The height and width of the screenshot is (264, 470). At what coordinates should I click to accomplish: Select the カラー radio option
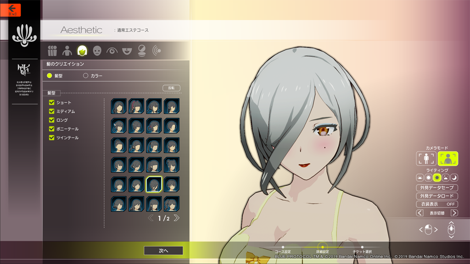[85, 76]
